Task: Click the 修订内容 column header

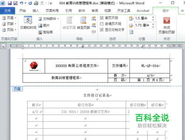Action: point(85,105)
